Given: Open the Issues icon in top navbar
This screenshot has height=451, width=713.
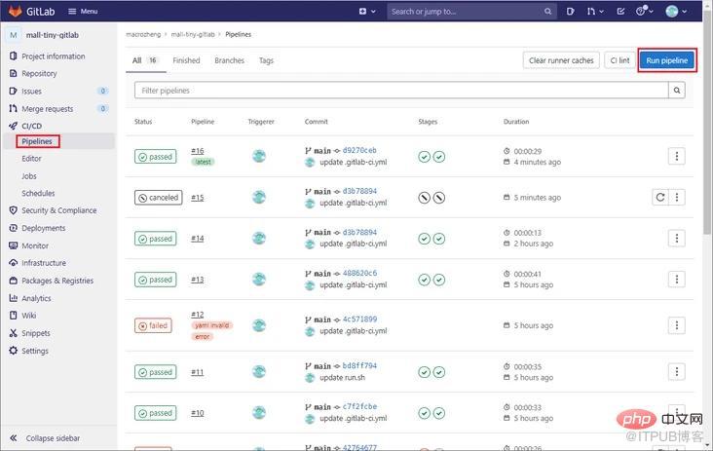Looking at the screenshot, I should click(570, 12).
